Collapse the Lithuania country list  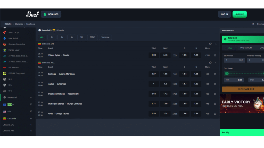click(31, 119)
